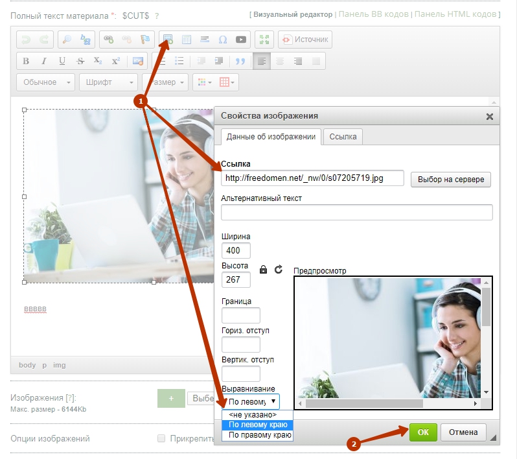517x459 pixels.
Task: Click the Insert link chain icon
Action: (108, 40)
